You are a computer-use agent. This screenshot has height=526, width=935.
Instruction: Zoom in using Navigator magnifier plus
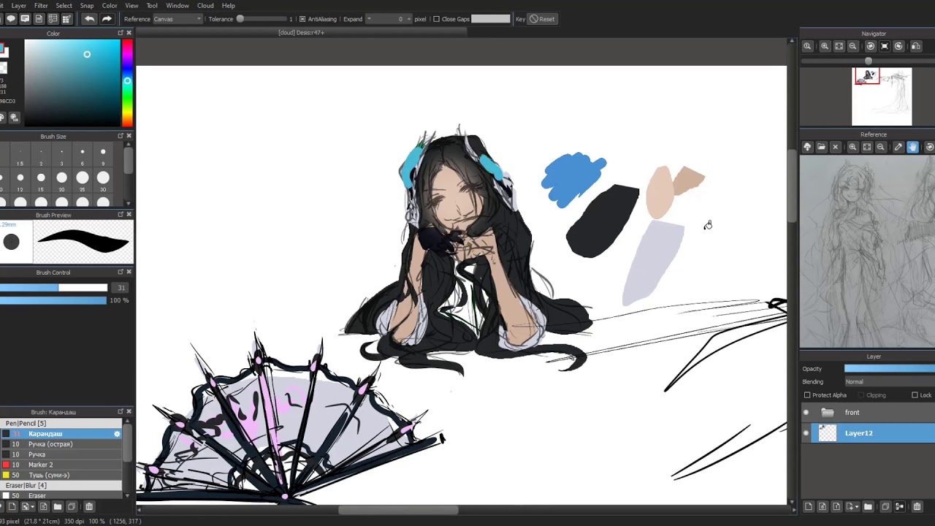pyautogui.click(x=825, y=46)
